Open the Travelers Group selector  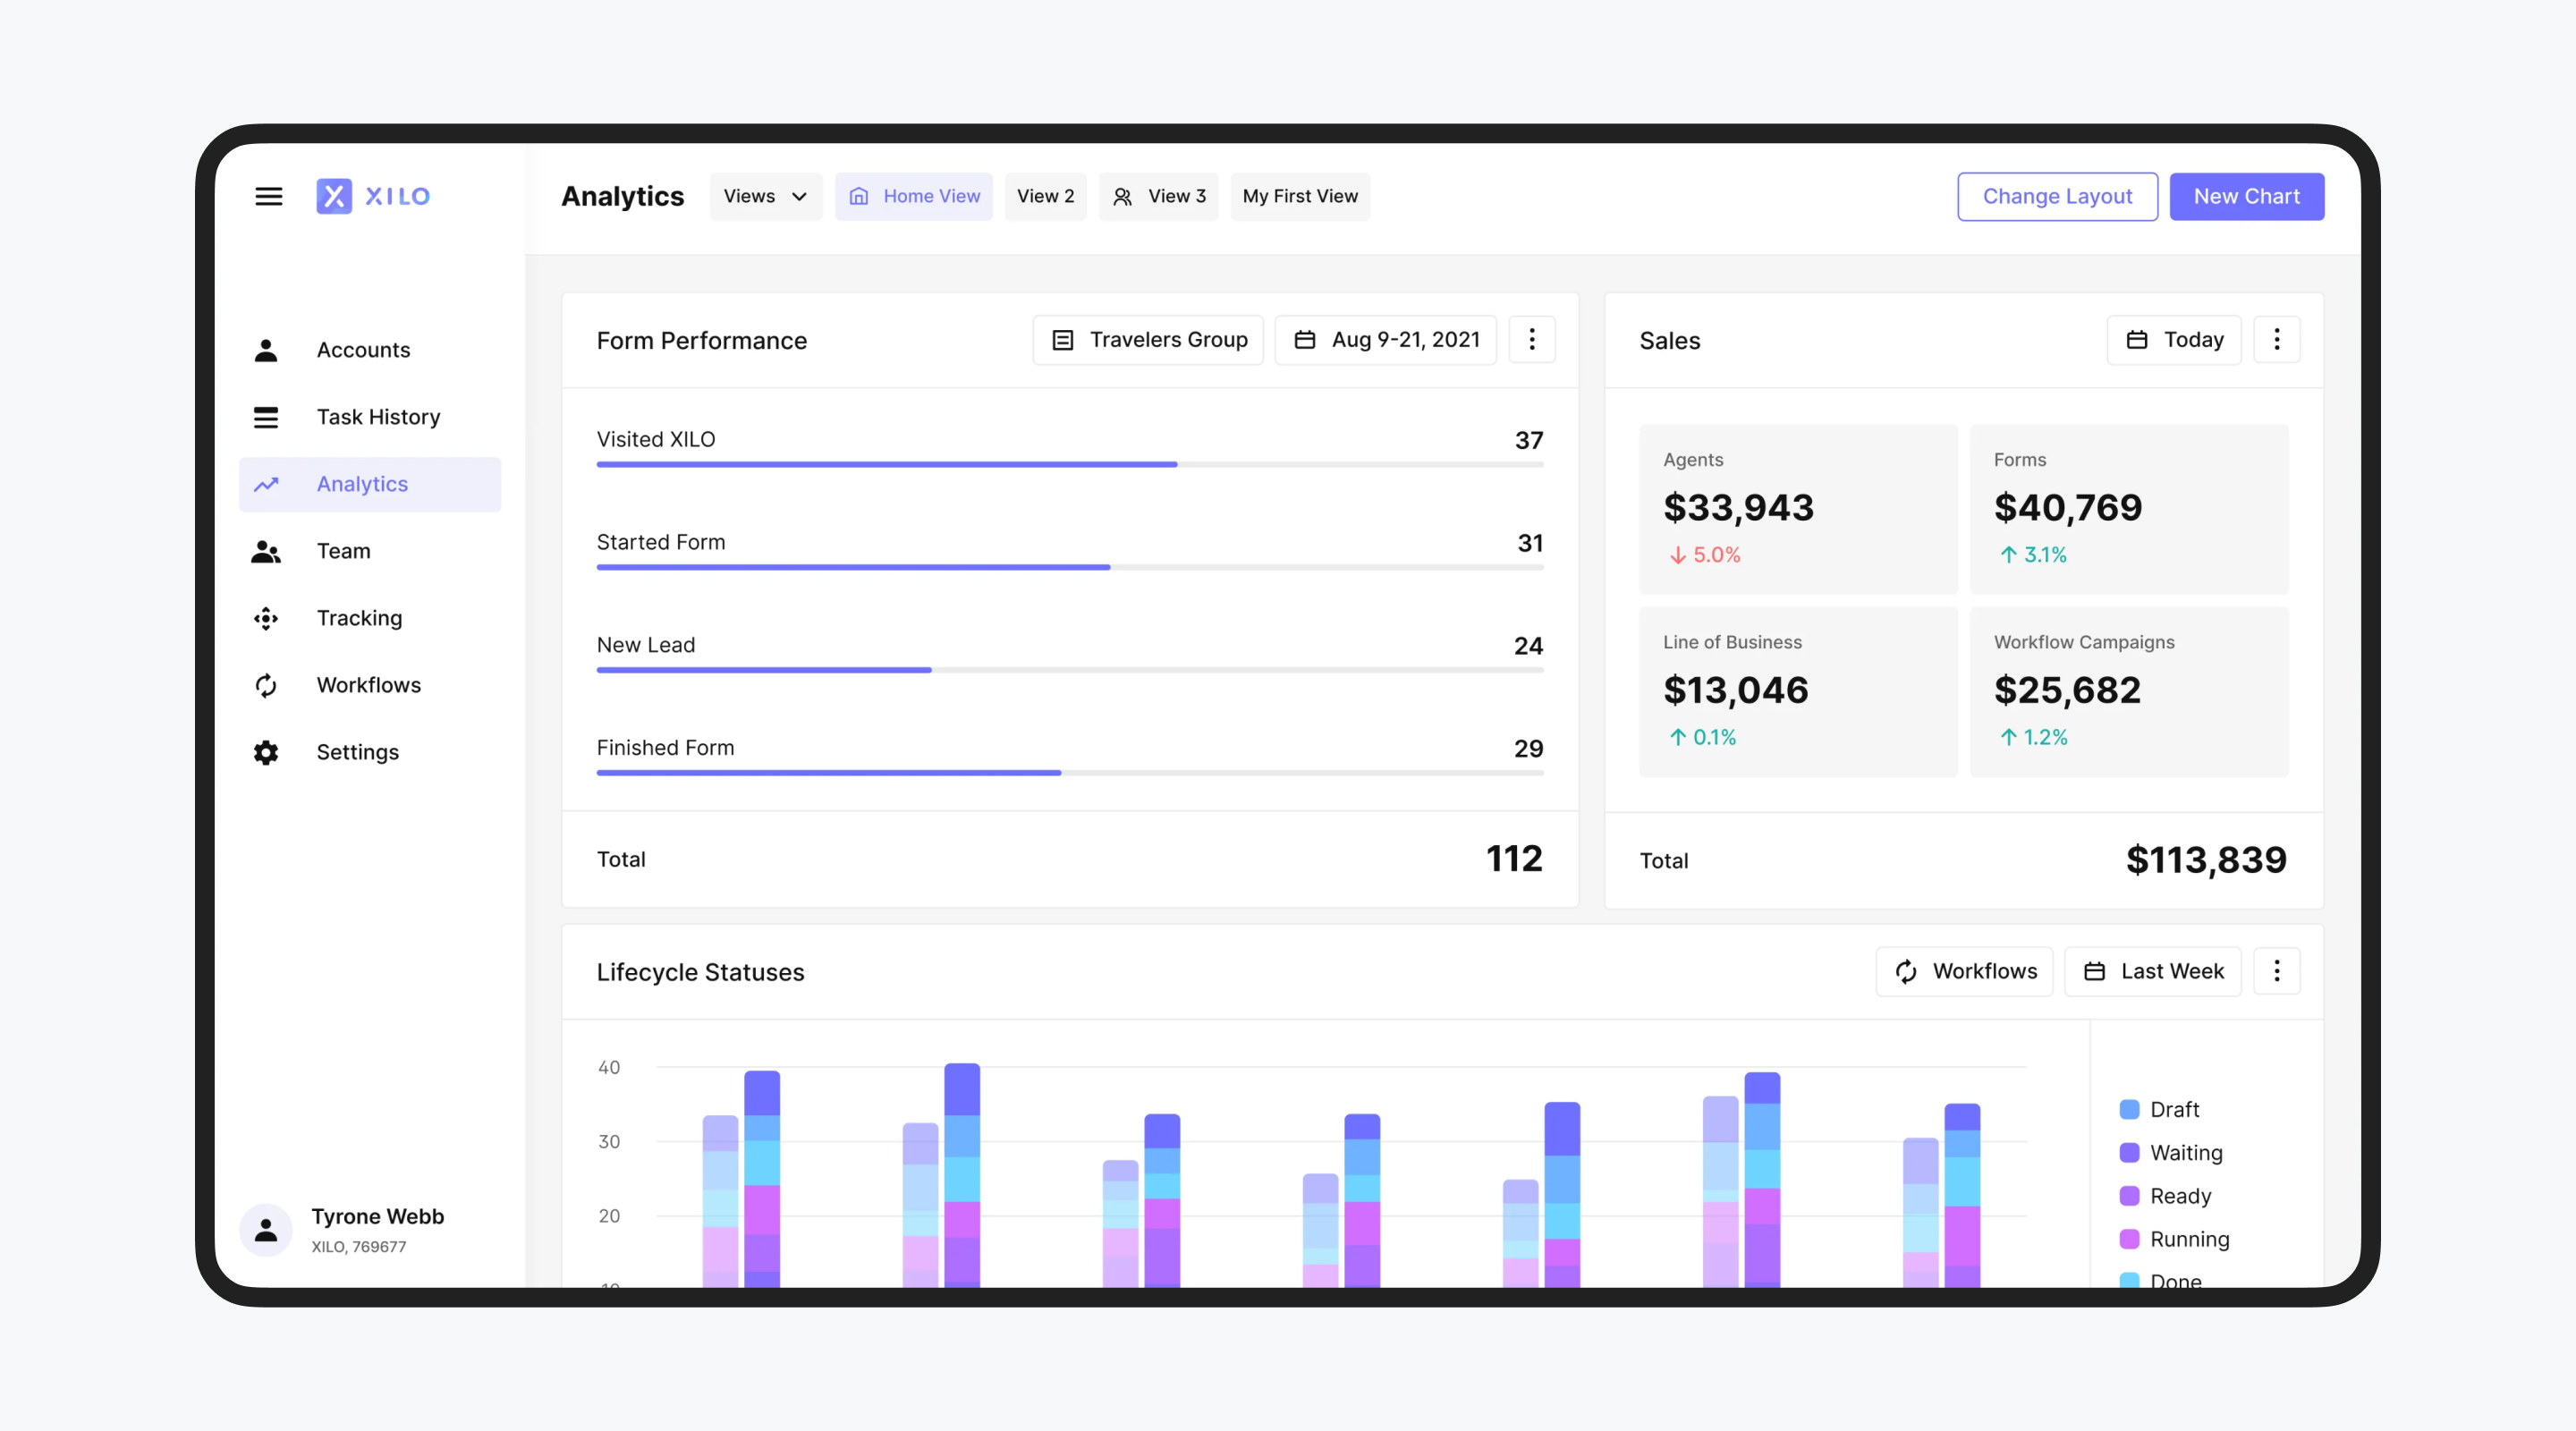tap(1147, 340)
